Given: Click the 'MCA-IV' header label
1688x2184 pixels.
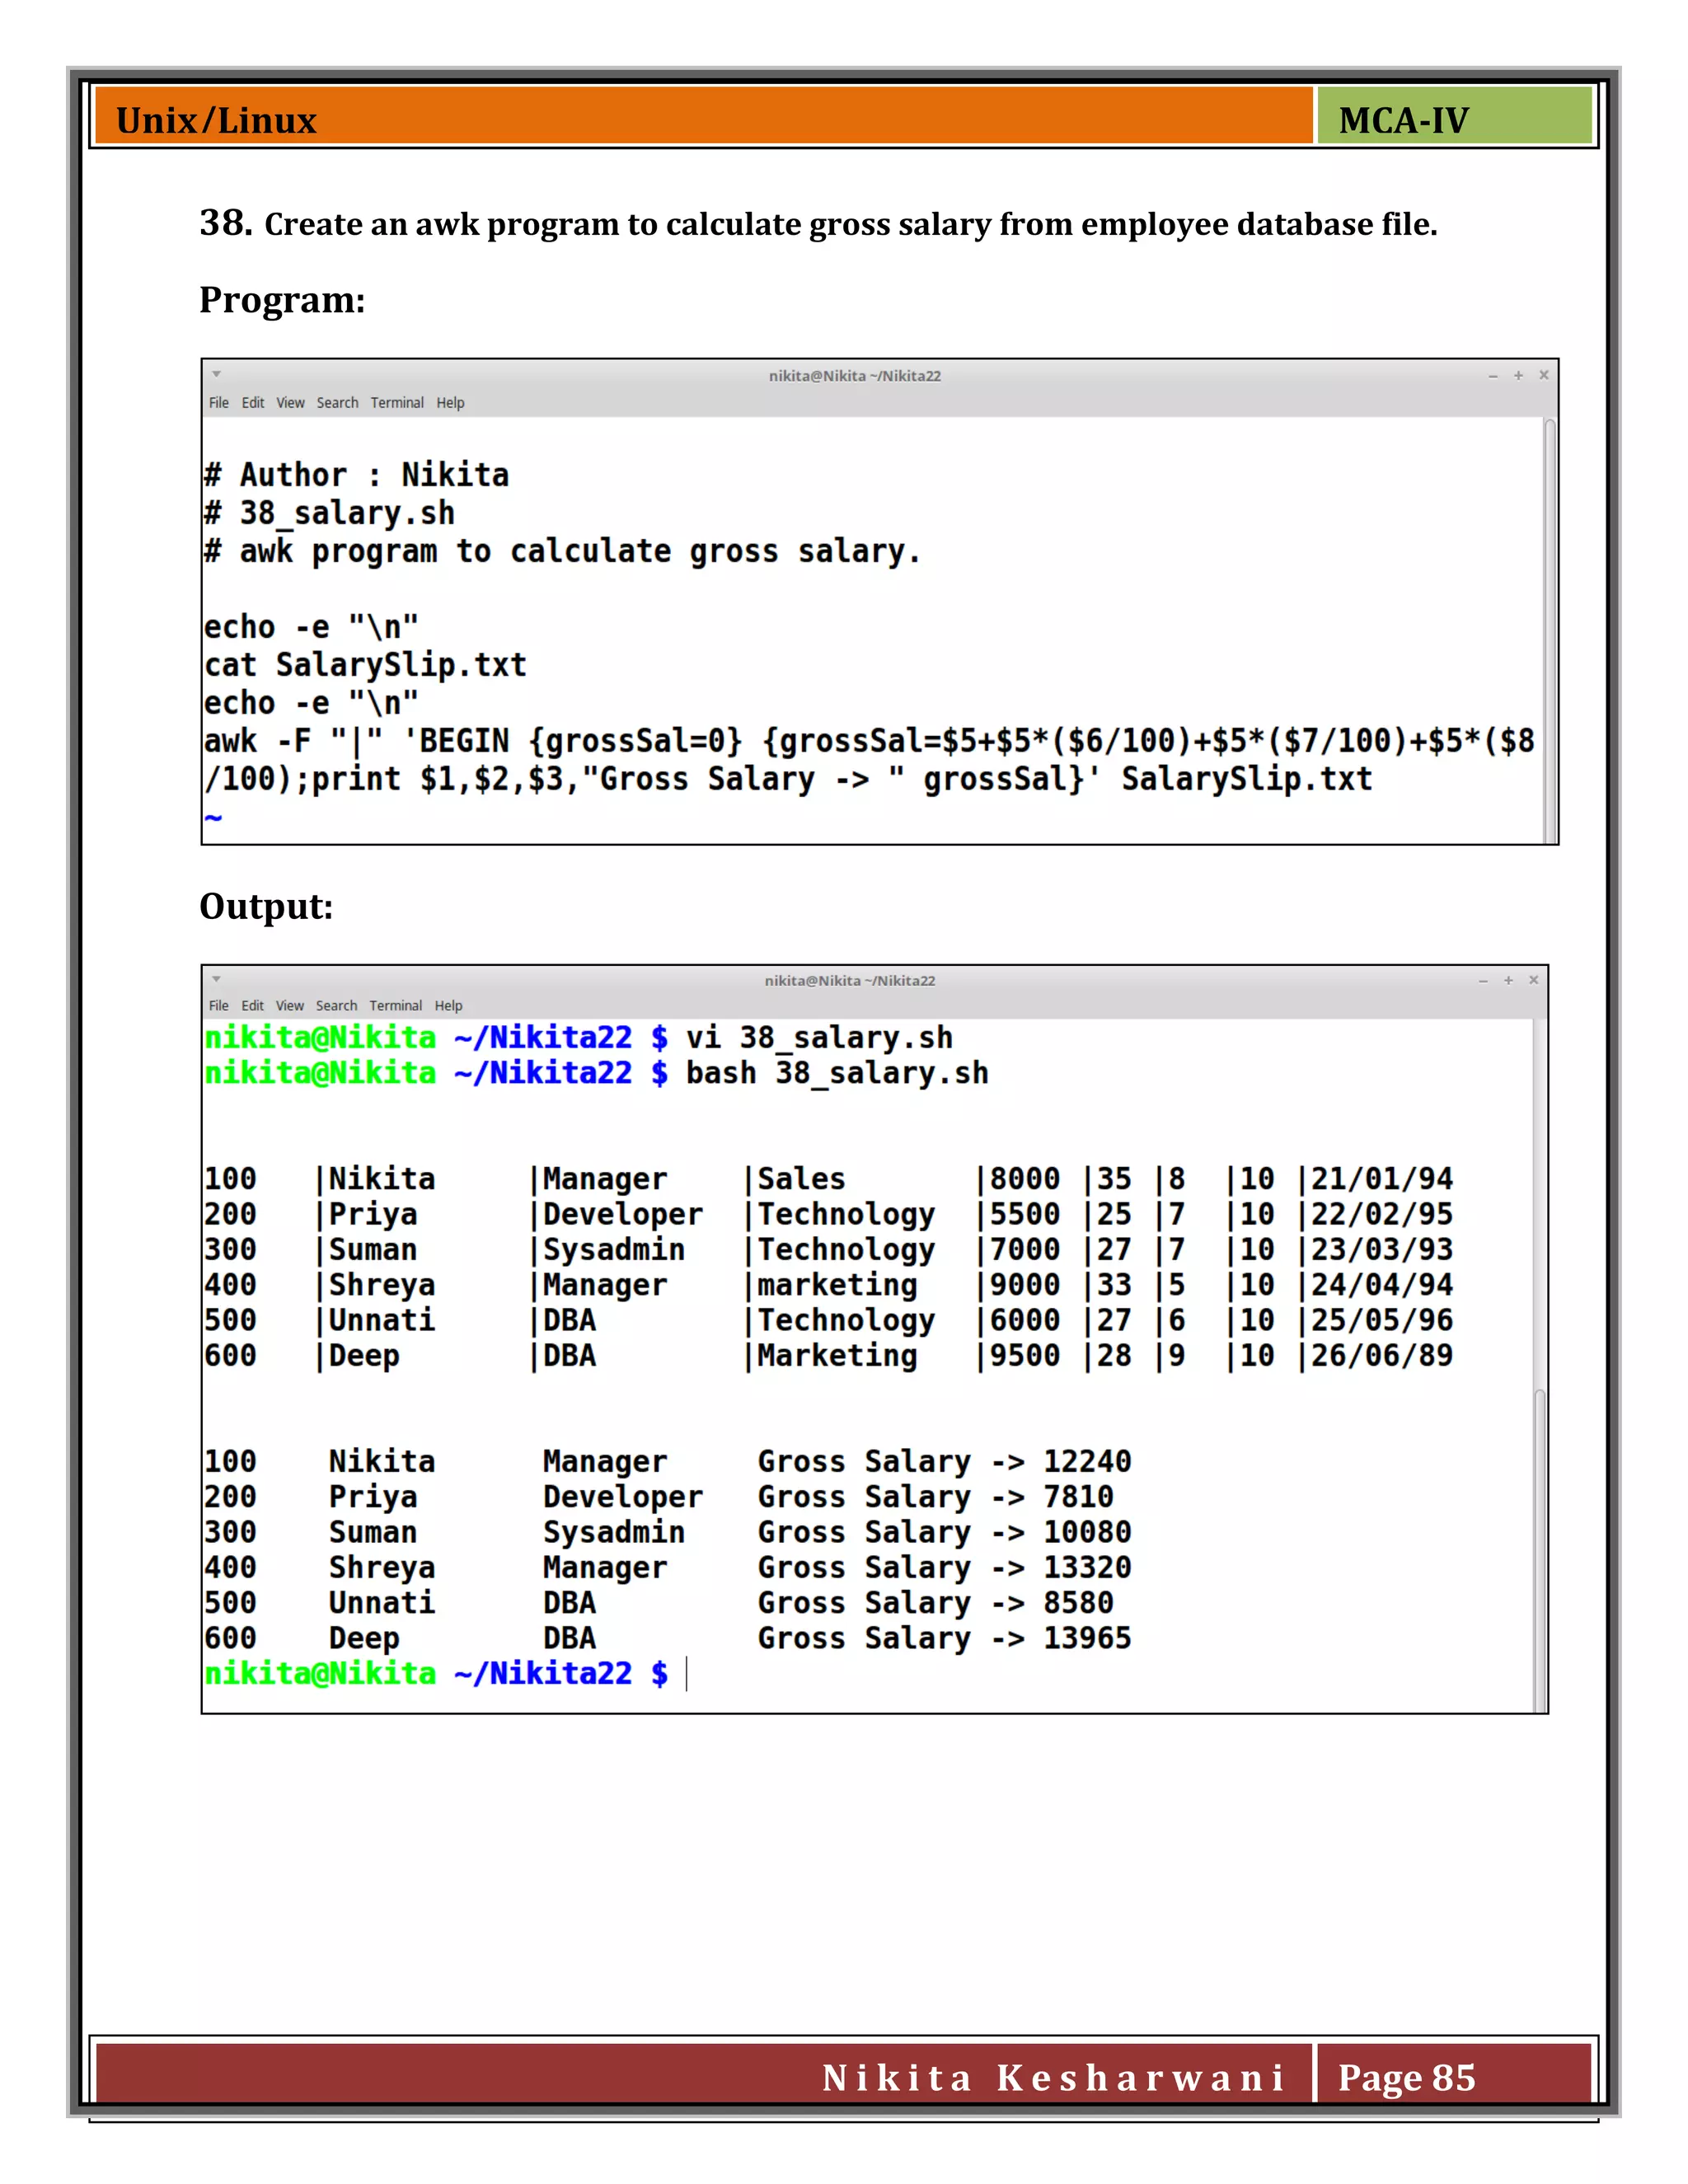Looking at the screenshot, I should coord(1403,120).
